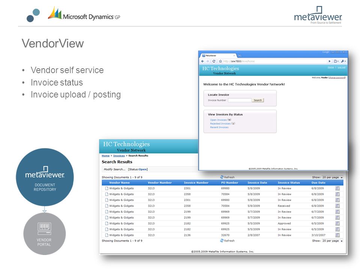The height and width of the screenshot is (270, 360).
Task: Click the Approved status cell
Action: coord(284,223)
